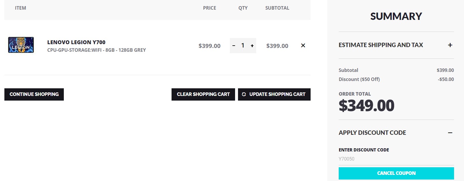
Task: Open the Lenovo Legion Y700 product link
Action: click(76, 42)
